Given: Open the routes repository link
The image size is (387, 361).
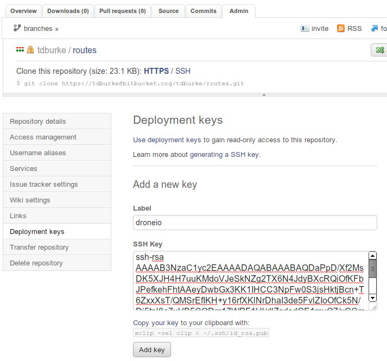Looking at the screenshot, I should [85, 50].
